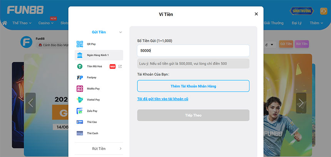Viewport: 331px width, 157px height.
Task: Open the Casino menu
Action: [46, 23]
